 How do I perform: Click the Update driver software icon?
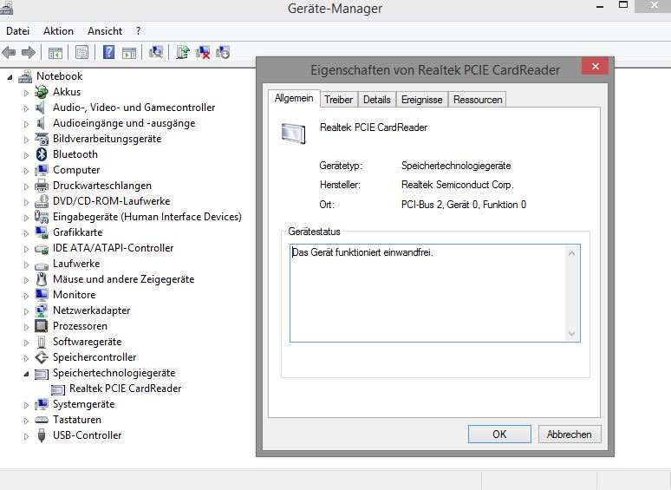tap(183, 52)
